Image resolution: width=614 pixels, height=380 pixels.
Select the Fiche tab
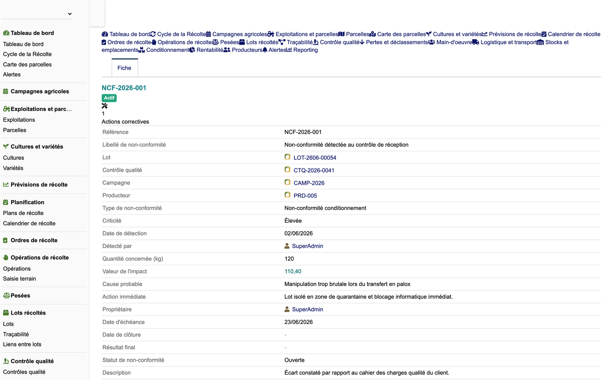click(124, 68)
